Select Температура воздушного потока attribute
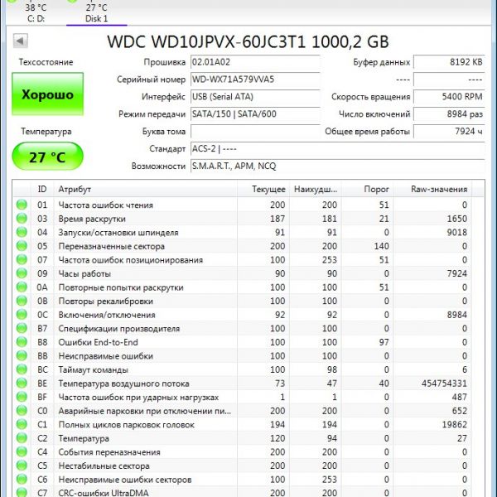 tap(123, 384)
